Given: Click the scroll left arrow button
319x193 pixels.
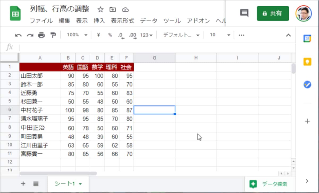Looking at the screenshot, I should tap(281, 174).
